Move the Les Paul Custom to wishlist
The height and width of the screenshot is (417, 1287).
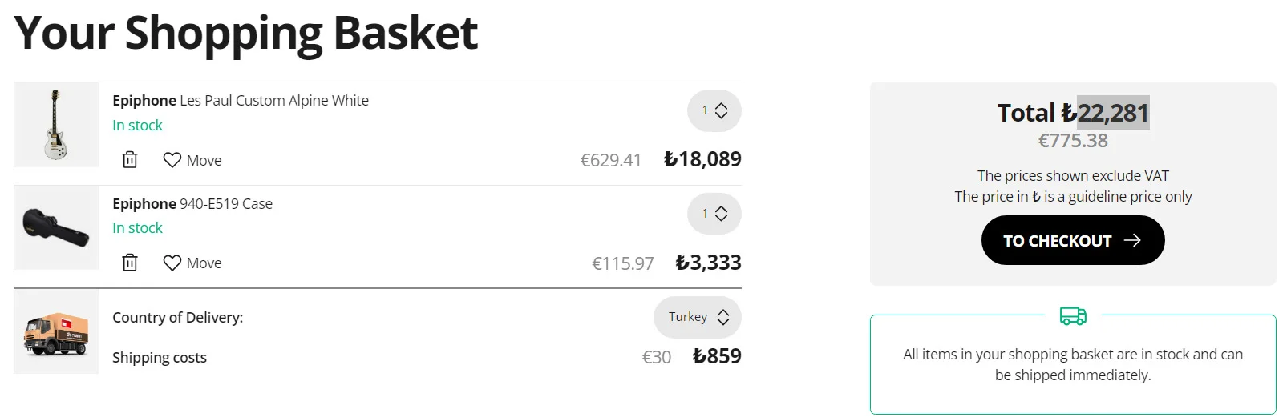point(192,160)
